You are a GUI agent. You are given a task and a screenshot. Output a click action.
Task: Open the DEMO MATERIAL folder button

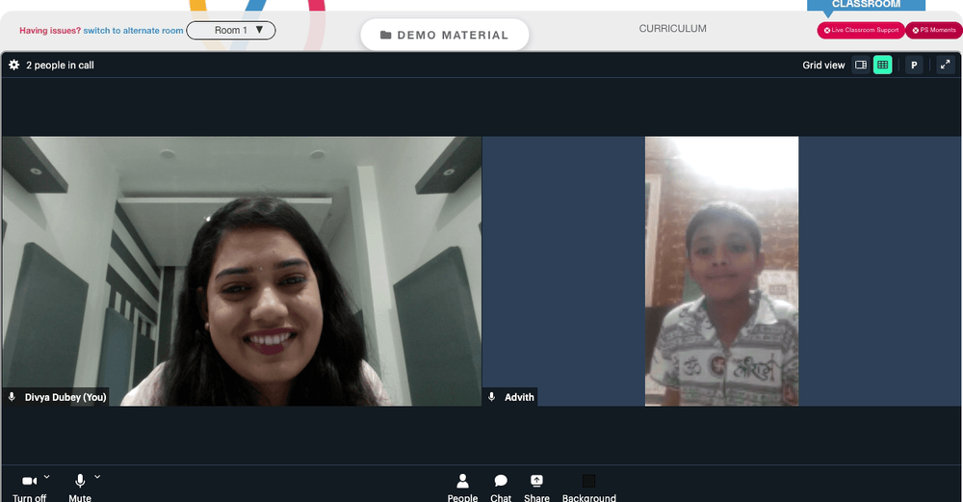click(445, 35)
